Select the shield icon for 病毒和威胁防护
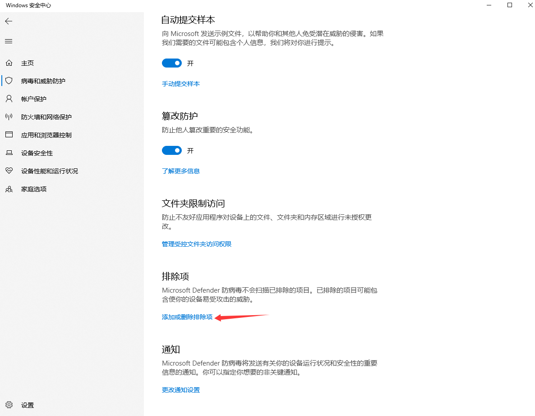This screenshot has width=535, height=416. (x=9, y=81)
